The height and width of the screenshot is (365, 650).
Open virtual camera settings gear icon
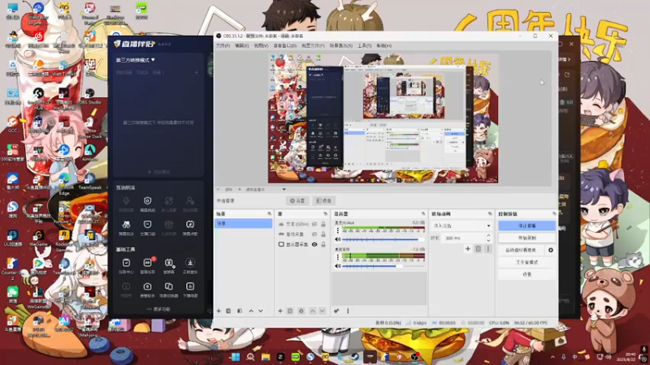(551, 250)
